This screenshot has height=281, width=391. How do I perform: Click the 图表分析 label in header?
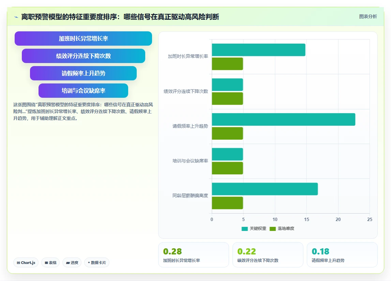[368, 16]
